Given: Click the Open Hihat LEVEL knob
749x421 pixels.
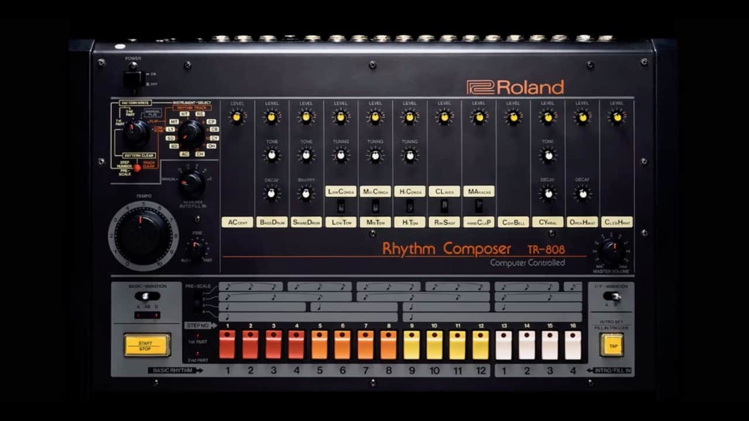Looking at the screenshot, I should point(582,118).
